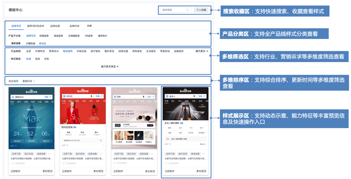The width and height of the screenshot is (351, 179).
Task: Sort templates by 综合排序
Action: pos(13,81)
